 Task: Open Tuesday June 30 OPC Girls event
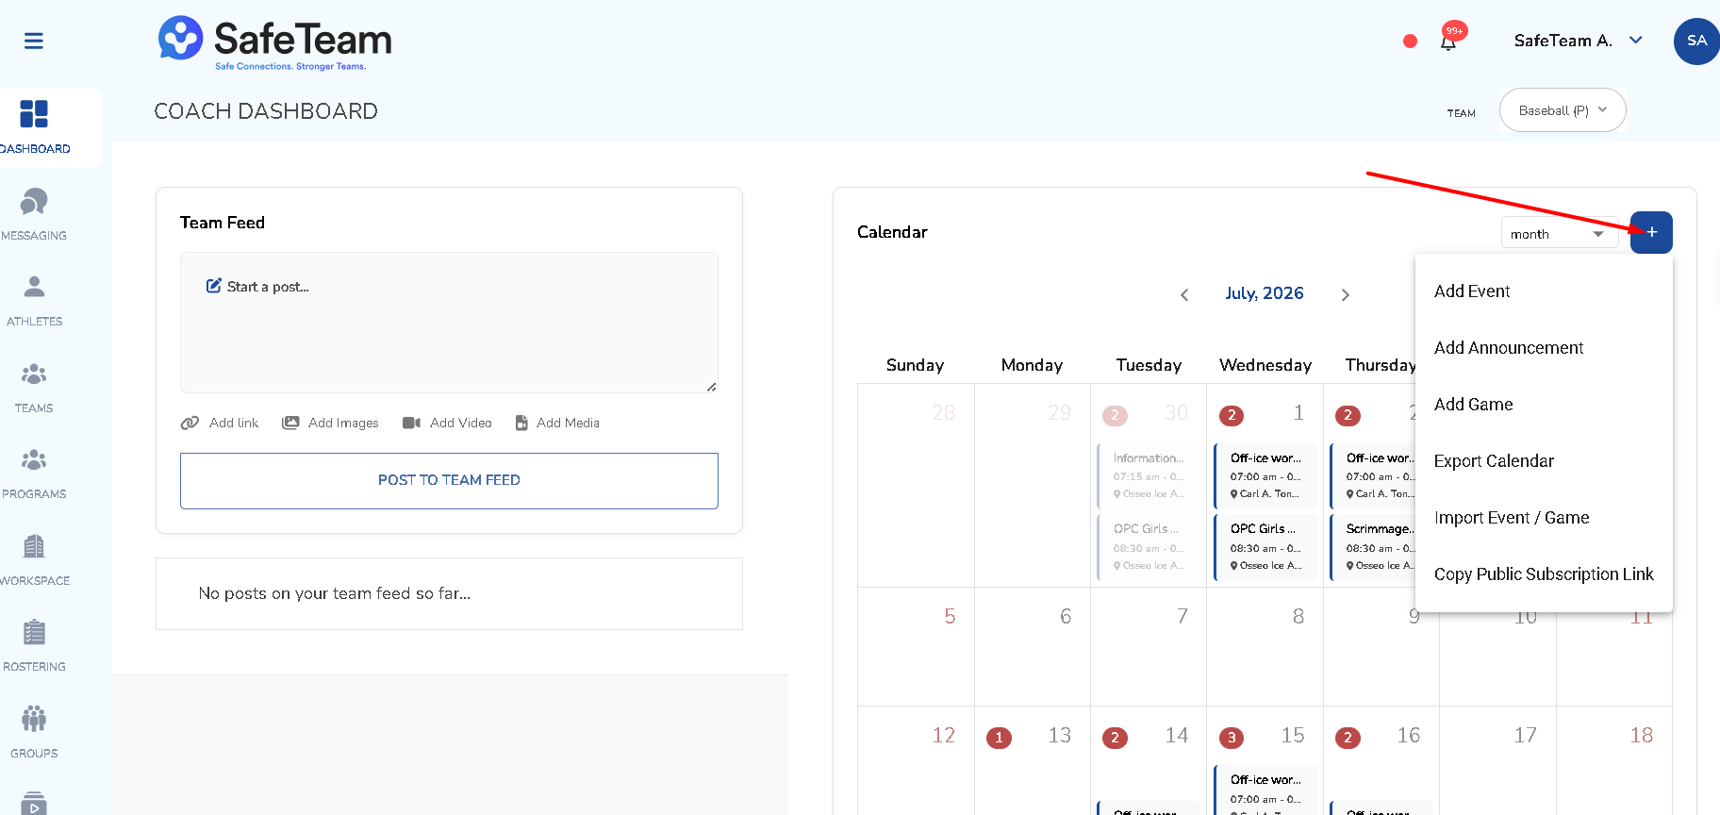[1149, 547]
